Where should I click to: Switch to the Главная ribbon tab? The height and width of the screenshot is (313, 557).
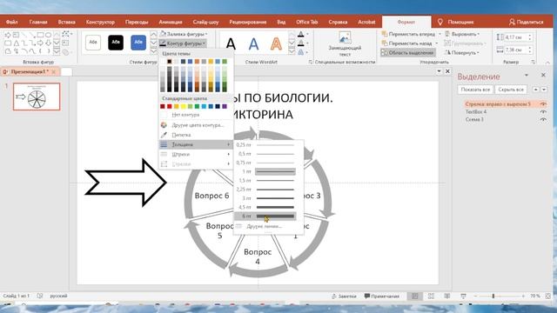click(38, 22)
